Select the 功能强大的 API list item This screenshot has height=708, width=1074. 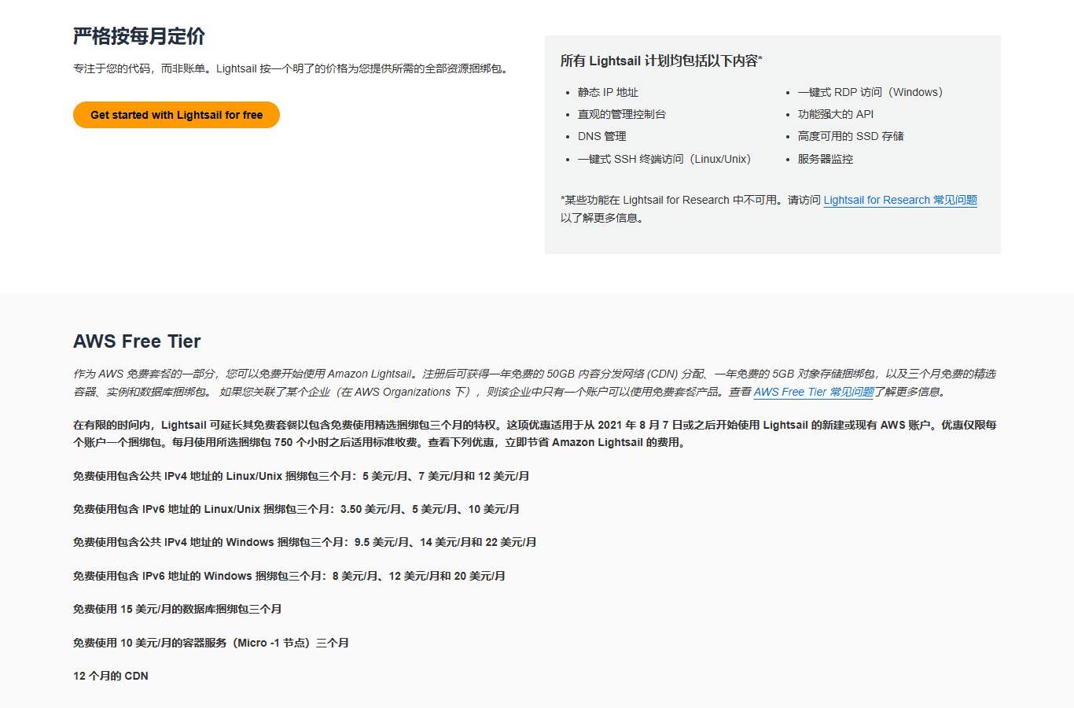[x=836, y=114]
